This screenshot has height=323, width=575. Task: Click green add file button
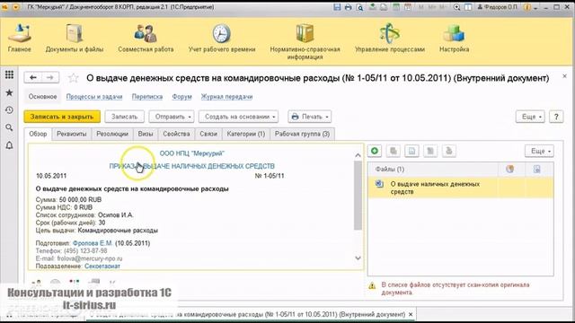[375, 151]
